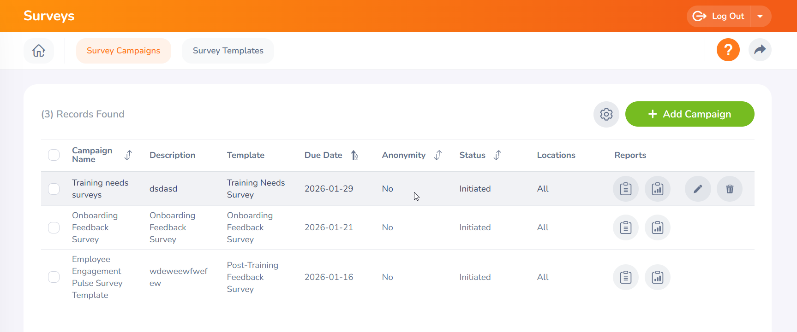
Task: Click the share arrow icon
Action: pyautogui.click(x=760, y=50)
